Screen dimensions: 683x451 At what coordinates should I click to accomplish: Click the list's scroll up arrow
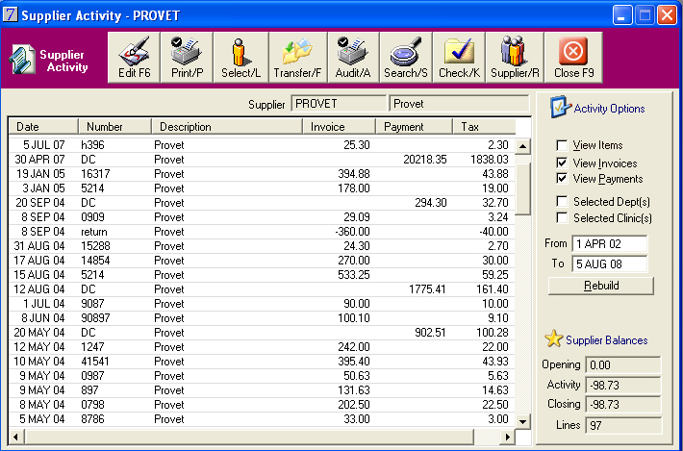coord(522,146)
